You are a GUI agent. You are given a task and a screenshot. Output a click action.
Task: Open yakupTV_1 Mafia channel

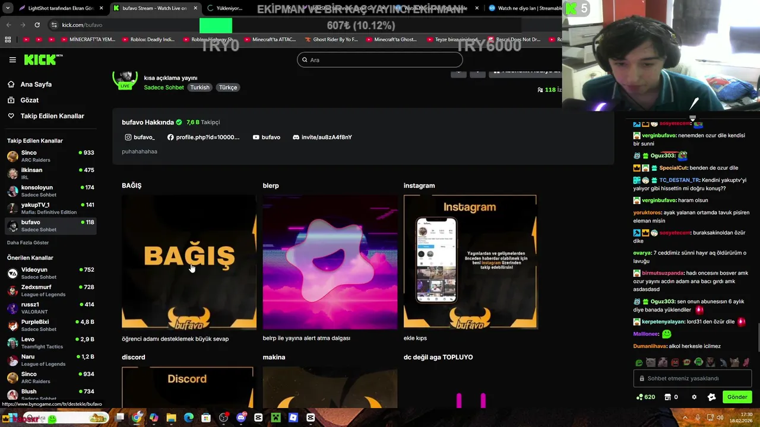[50, 208]
